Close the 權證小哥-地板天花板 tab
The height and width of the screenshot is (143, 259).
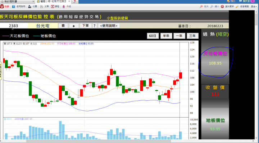pyautogui.click(x=69, y=1)
